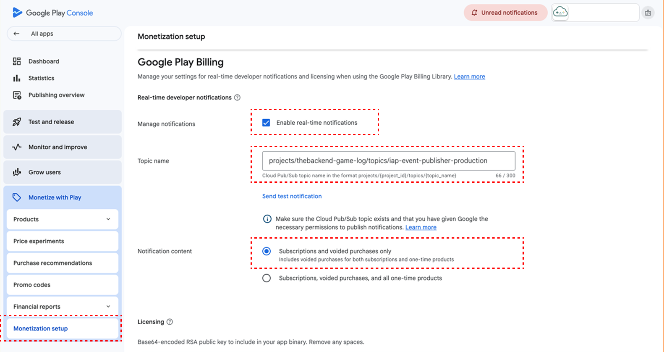
Task: Select the all one-time products radio option
Action: tap(267, 278)
